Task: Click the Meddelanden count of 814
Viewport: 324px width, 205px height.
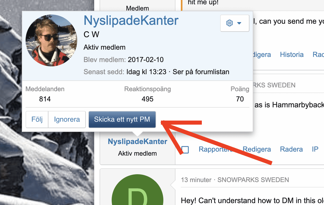Action: point(45,99)
